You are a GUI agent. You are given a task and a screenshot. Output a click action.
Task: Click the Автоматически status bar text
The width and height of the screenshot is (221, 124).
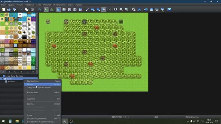coord(192,117)
